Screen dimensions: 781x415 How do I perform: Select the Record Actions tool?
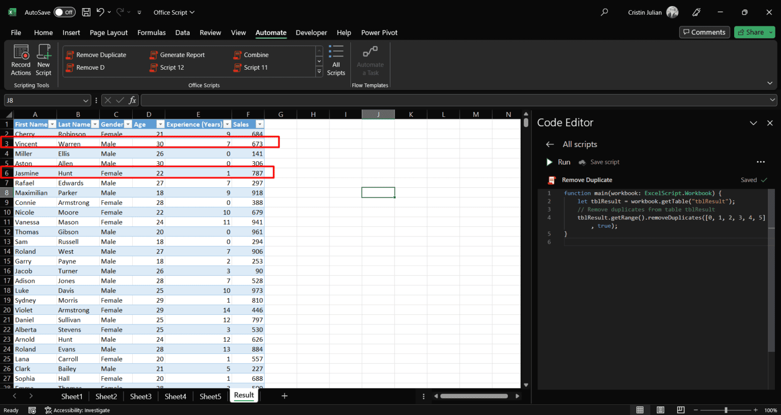coord(20,60)
